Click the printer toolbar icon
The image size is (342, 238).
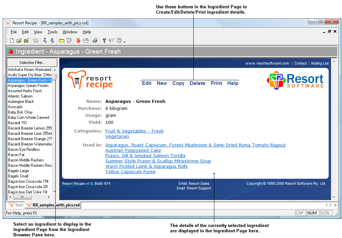(95, 41)
